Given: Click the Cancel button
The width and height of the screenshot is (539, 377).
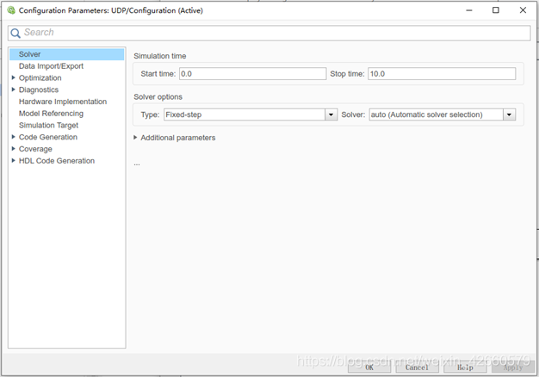Looking at the screenshot, I should pyautogui.click(x=417, y=368).
